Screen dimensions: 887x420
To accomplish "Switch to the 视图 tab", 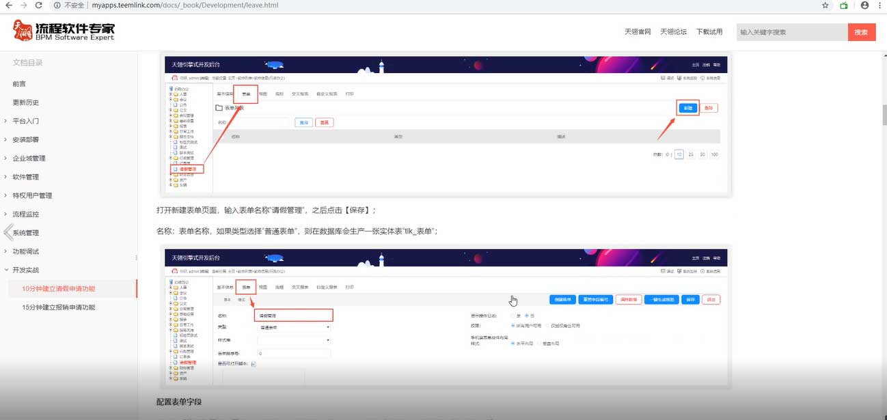I will click(264, 286).
